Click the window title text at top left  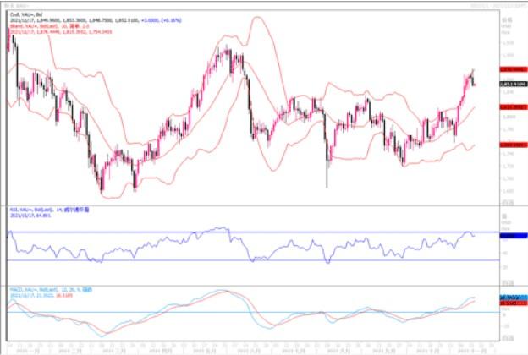17,4
